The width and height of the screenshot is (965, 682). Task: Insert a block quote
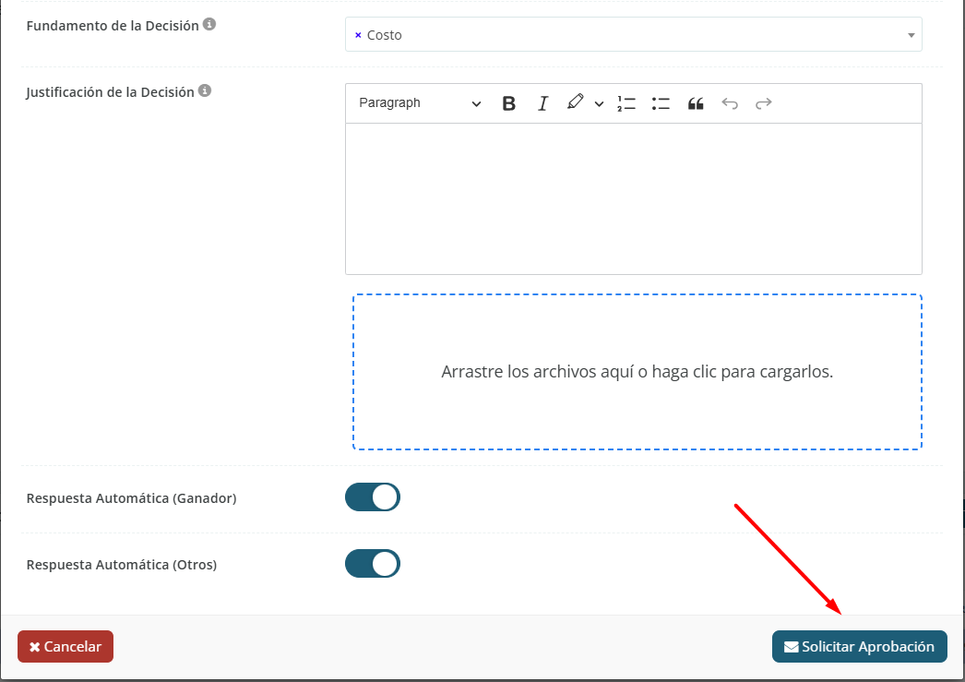pos(696,103)
